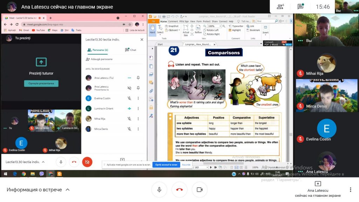The width and height of the screenshot is (359, 202).
Task: Open the chat icon in top bar
Action: pos(300,7)
